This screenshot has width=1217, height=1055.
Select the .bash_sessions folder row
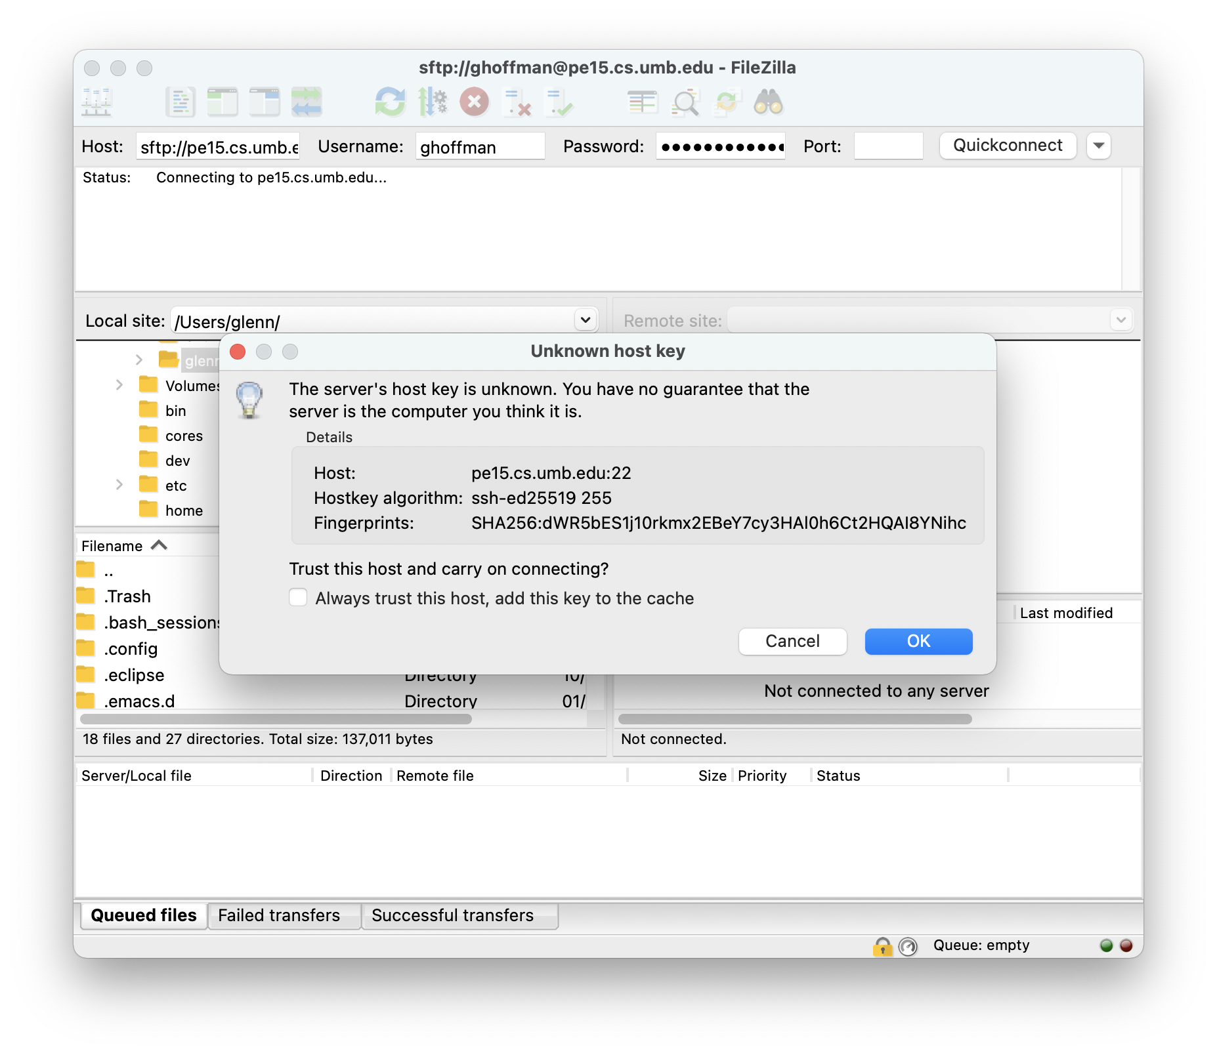click(x=148, y=623)
